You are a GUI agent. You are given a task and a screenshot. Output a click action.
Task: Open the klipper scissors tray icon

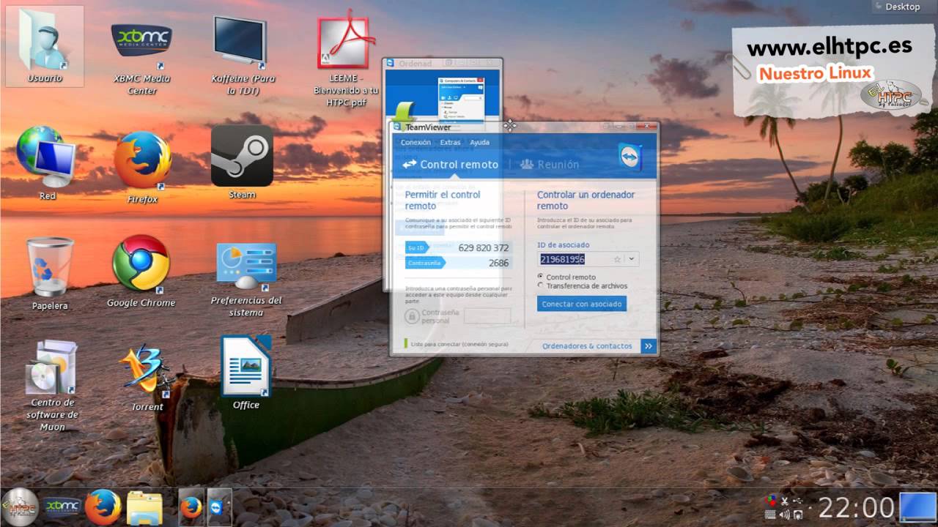tap(785, 501)
